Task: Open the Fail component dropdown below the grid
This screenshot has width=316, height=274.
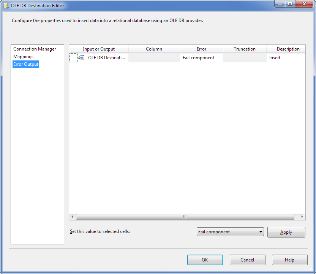Action: tap(230, 232)
